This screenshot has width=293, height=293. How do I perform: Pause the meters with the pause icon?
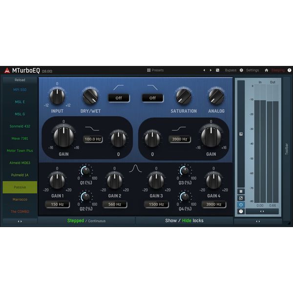click(x=241, y=191)
